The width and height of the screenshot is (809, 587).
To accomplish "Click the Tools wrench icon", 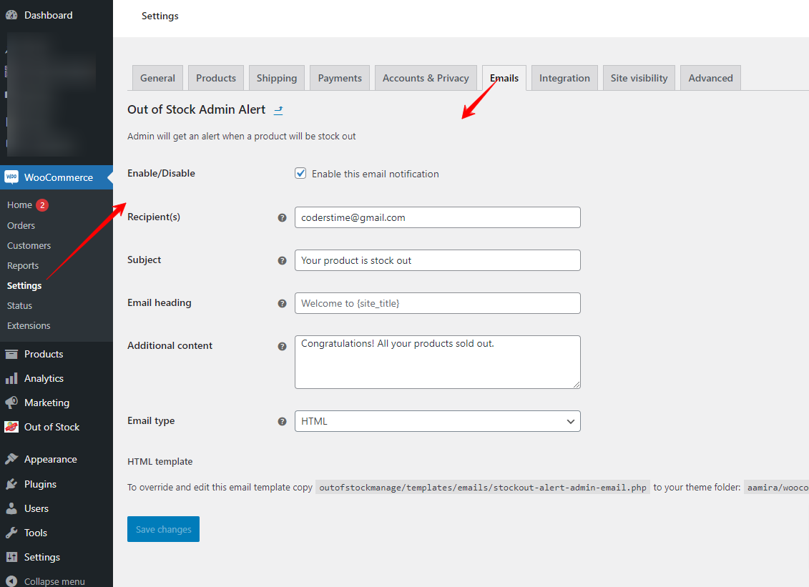I will pyautogui.click(x=11, y=533).
